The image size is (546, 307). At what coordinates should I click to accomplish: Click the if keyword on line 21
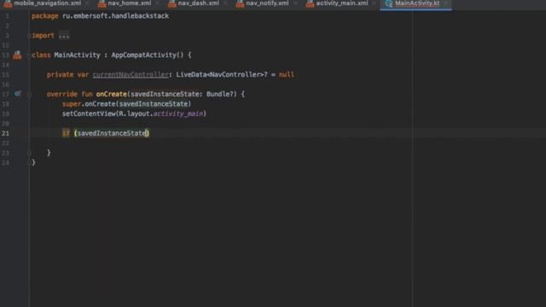pyautogui.click(x=66, y=133)
